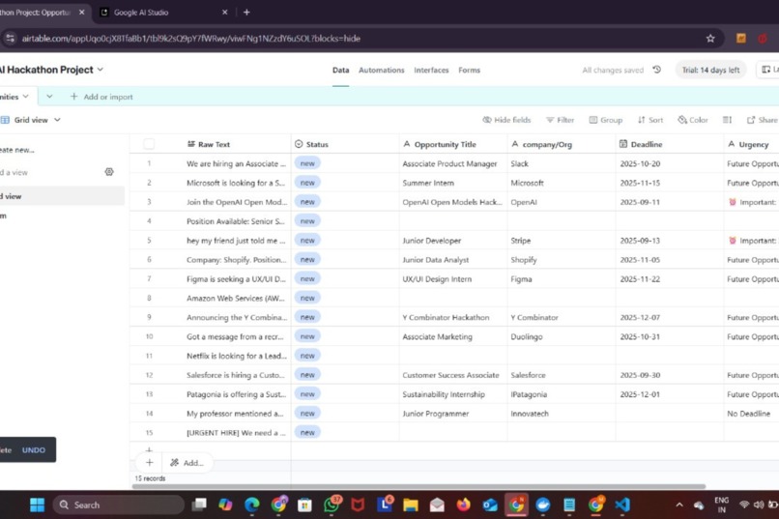This screenshot has width=779, height=519.
Task: Switch to the Forms tab
Action: pos(469,70)
